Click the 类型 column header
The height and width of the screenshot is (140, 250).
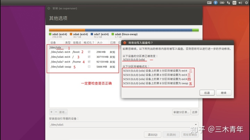68,43
